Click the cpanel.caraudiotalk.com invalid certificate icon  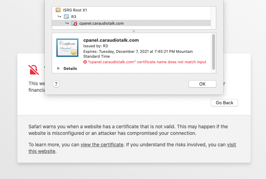pos(74,23)
